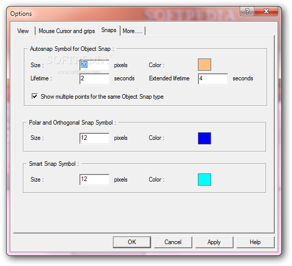292x266 pixels.
Task: Click the question mark help icon in title bar
Action: pyautogui.click(x=247, y=11)
